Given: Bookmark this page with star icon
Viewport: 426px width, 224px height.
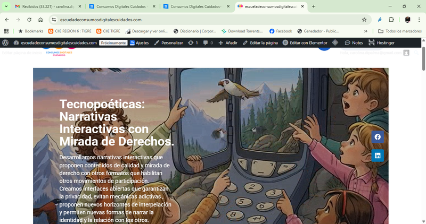Looking at the screenshot, I should pyautogui.click(x=364, y=20).
